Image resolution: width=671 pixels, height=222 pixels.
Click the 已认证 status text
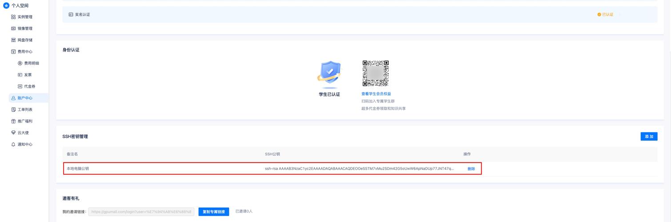(607, 15)
